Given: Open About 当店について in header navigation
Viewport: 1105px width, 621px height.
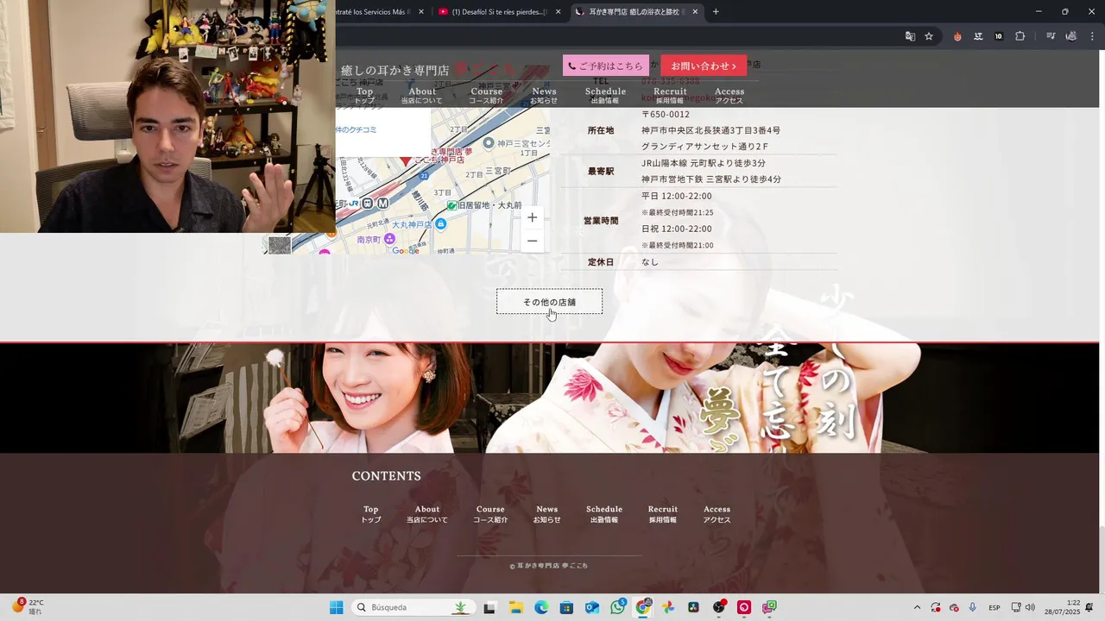Looking at the screenshot, I should (422, 96).
